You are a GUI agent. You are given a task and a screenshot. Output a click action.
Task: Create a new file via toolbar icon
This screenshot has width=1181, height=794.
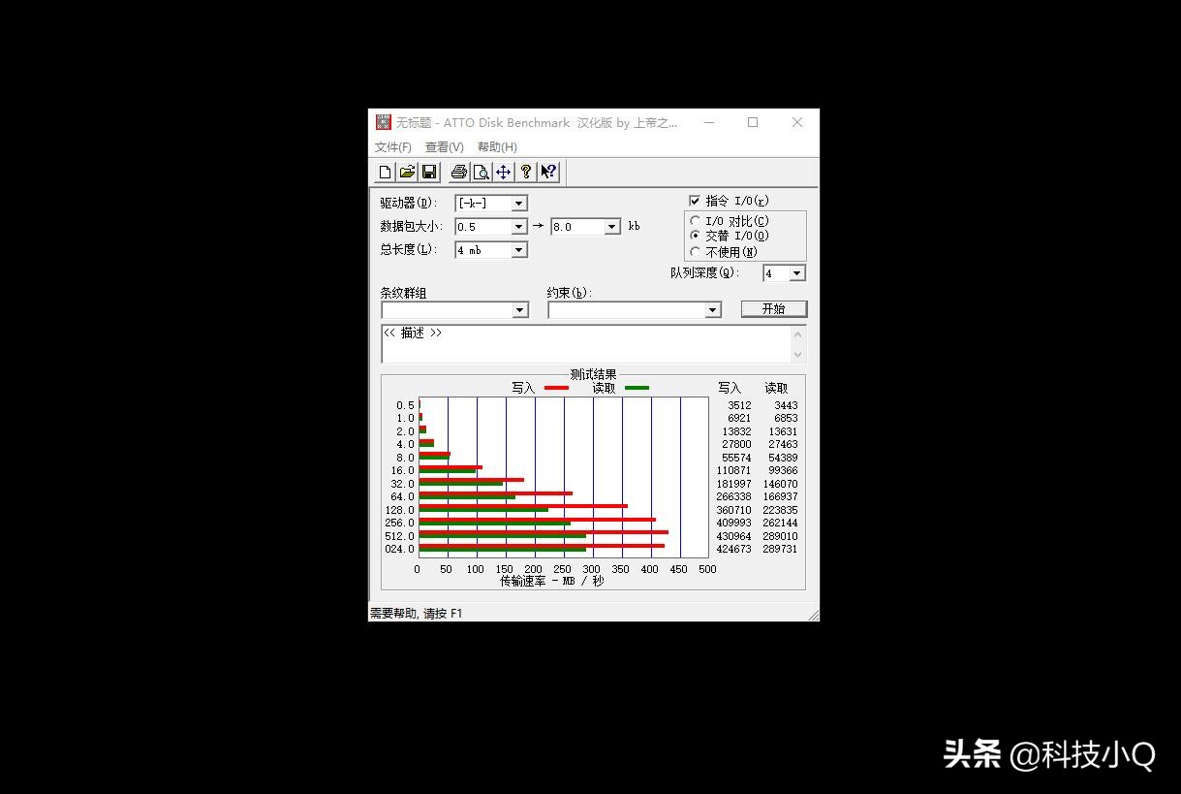[385, 172]
